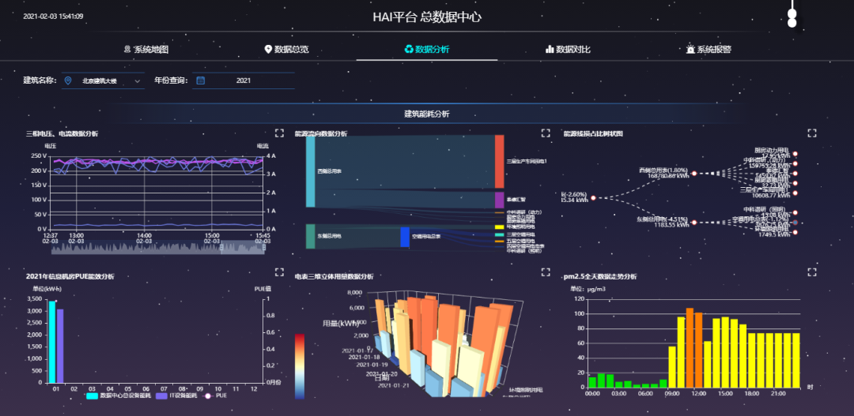The height and width of the screenshot is (416, 854).
Task: Click the voltage chart time-range zoom slider
Action: [x=158, y=248]
